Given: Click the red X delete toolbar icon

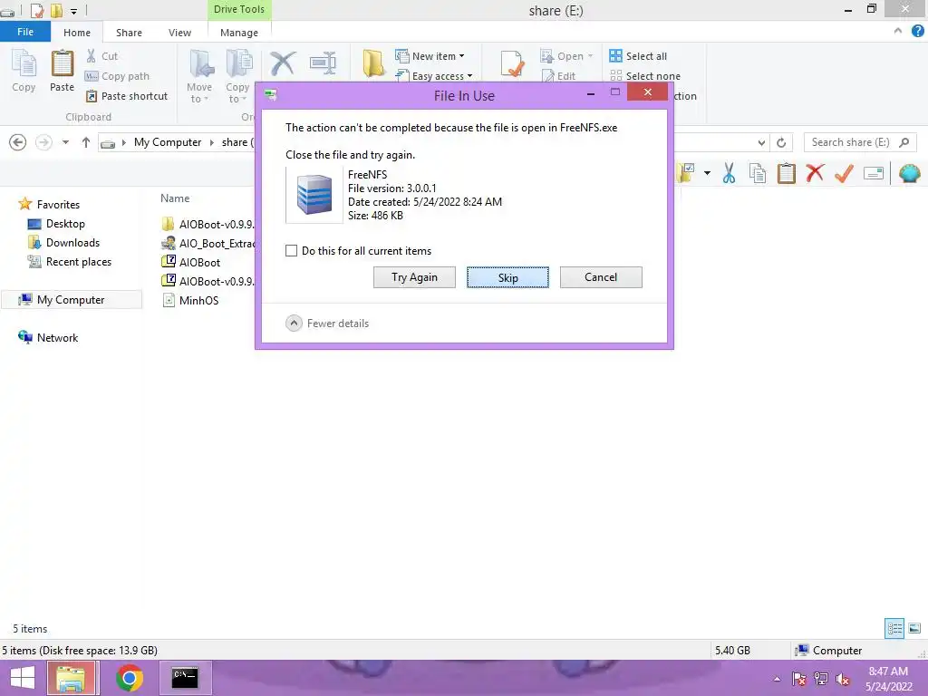Looking at the screenshot, I should coord(815,173).
